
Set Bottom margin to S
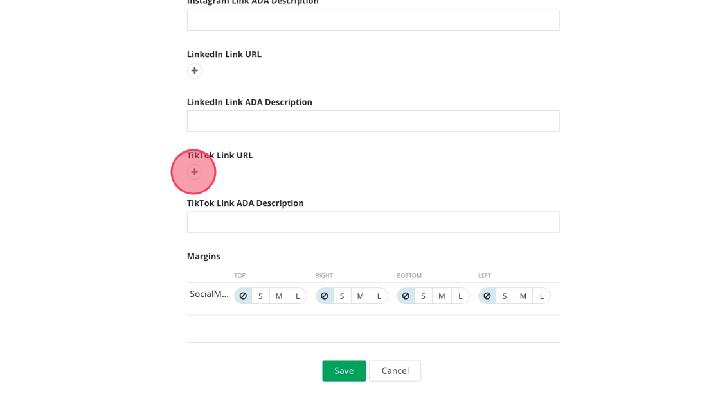tap(423, 296)
